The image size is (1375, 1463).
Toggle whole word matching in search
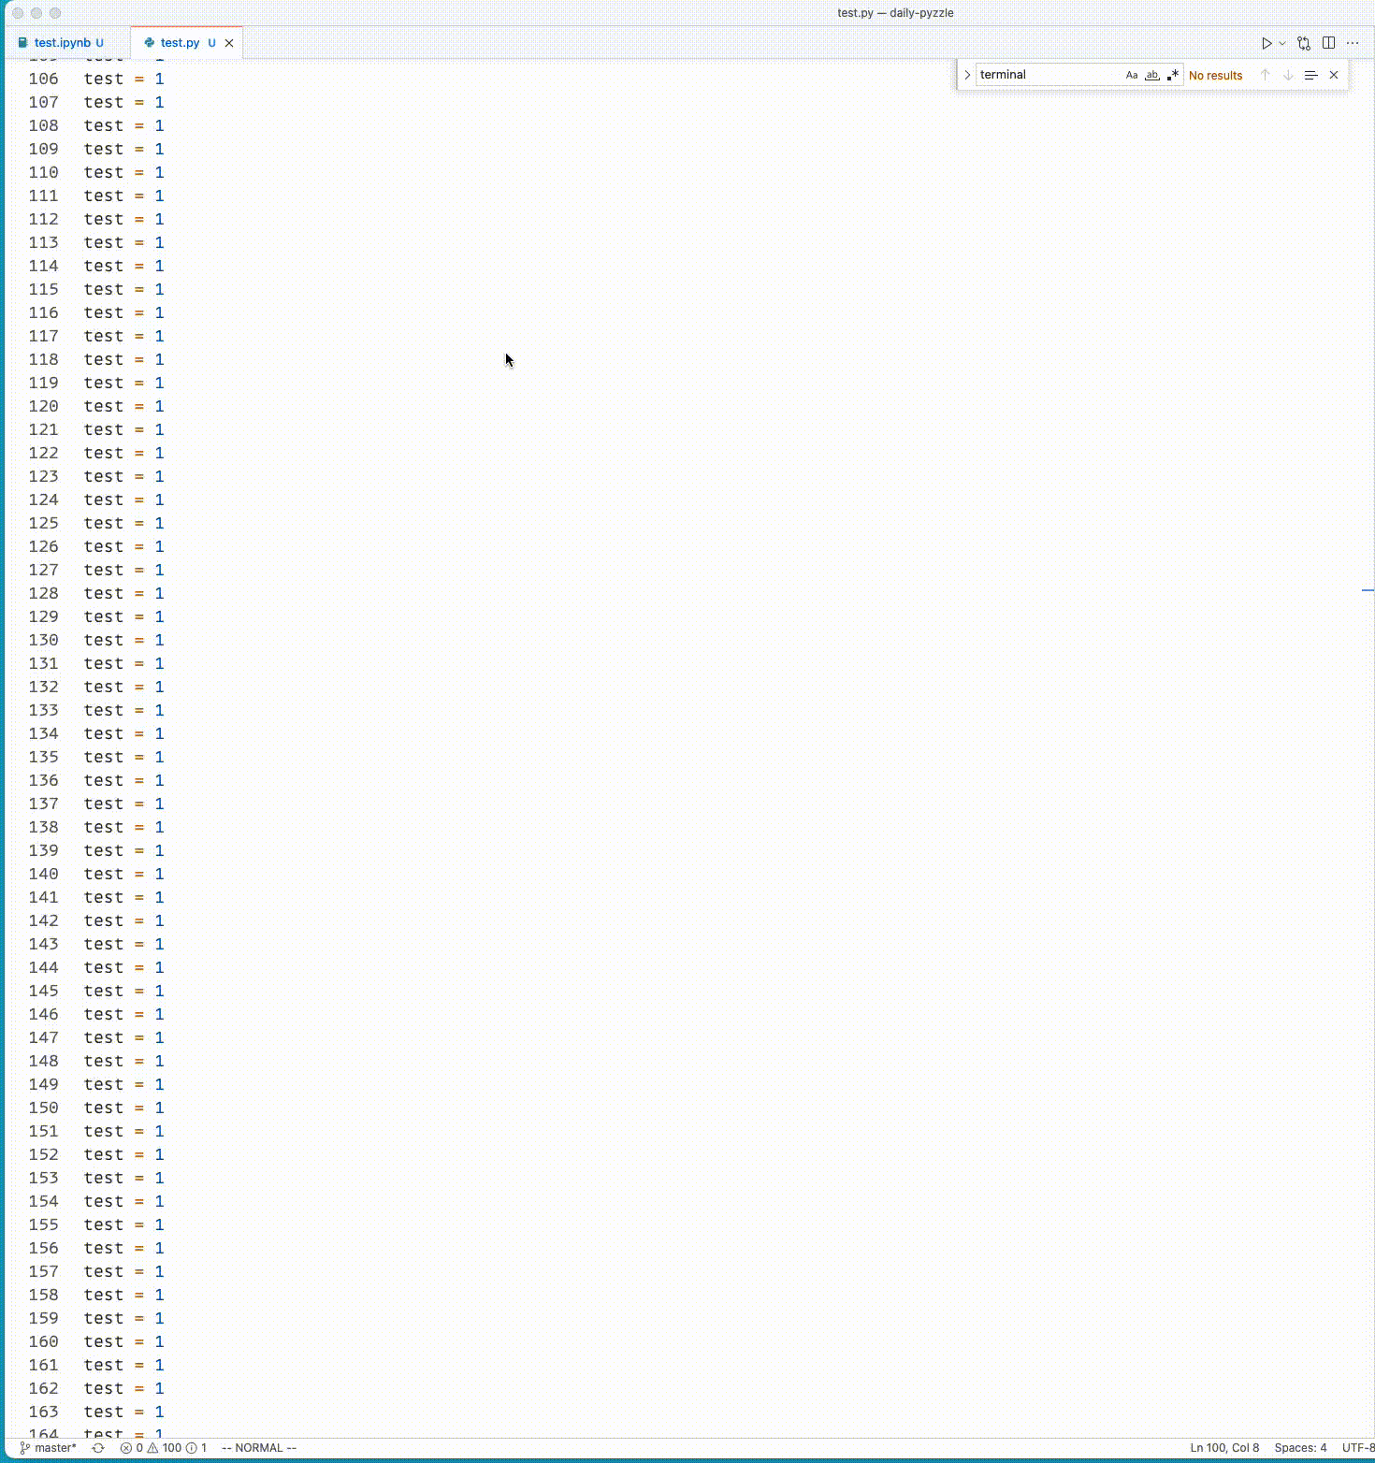1152,75
